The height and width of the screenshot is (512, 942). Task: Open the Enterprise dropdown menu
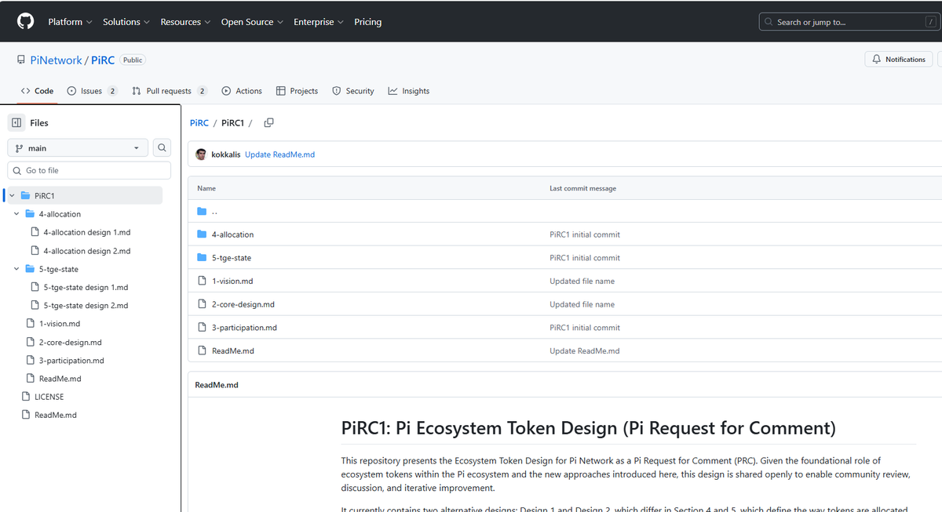pos(319,22)
